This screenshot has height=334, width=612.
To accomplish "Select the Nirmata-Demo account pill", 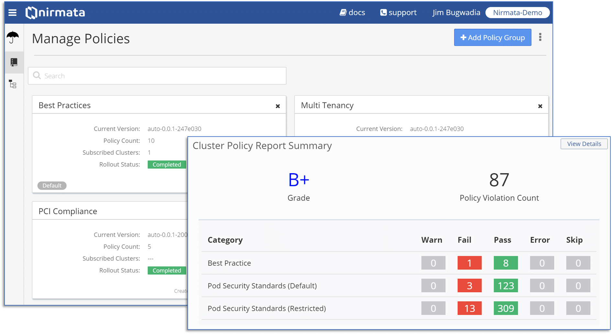I will point(517,13).
